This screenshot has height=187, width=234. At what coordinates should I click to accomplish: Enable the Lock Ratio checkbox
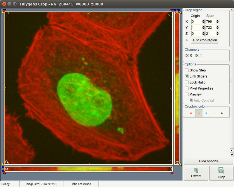187,82
